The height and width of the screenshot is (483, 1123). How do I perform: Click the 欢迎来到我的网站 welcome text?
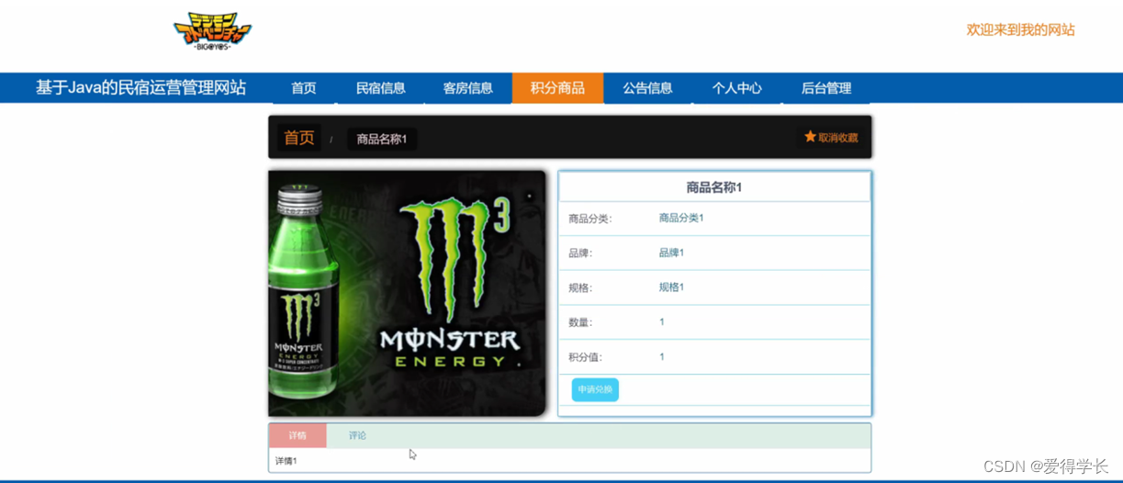[x=1020, y=29]
